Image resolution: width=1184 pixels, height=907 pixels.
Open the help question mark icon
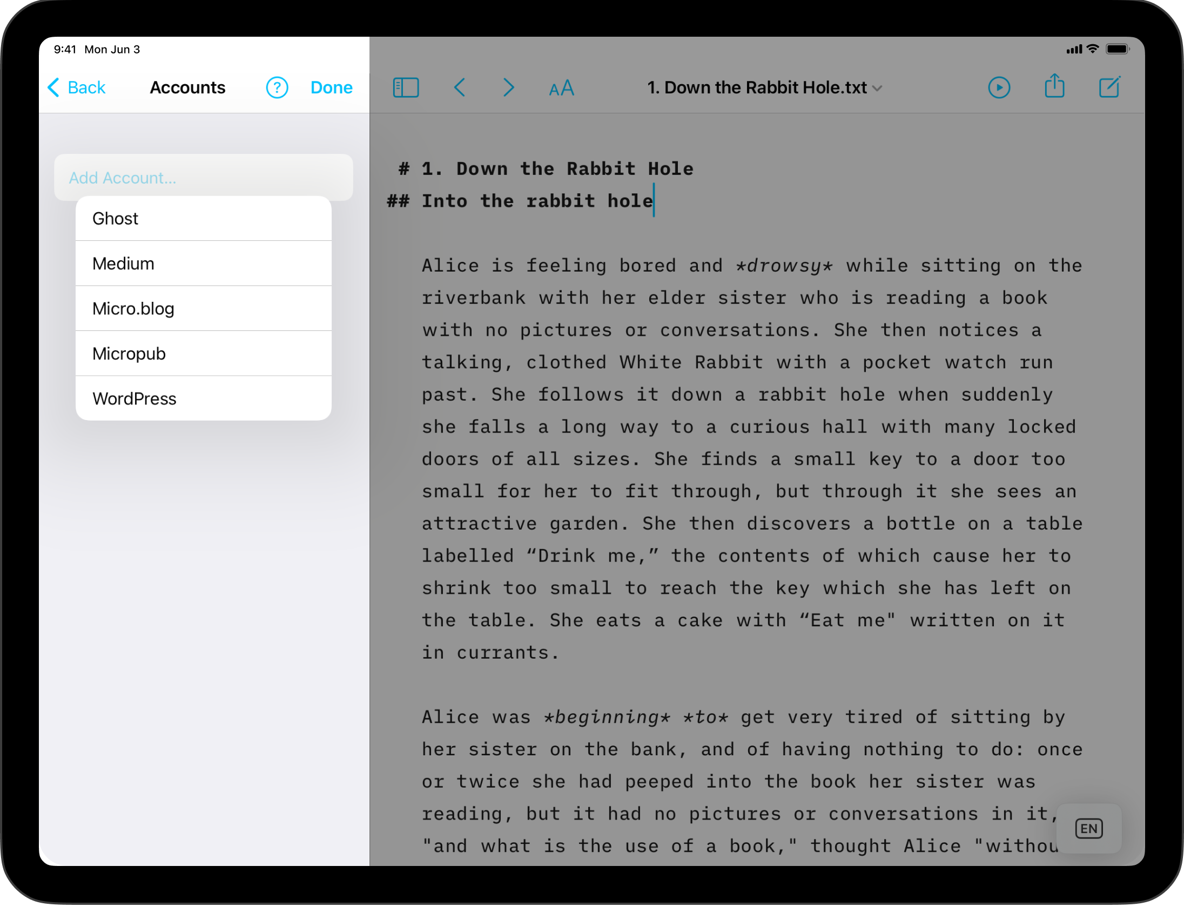pos(277,87)
